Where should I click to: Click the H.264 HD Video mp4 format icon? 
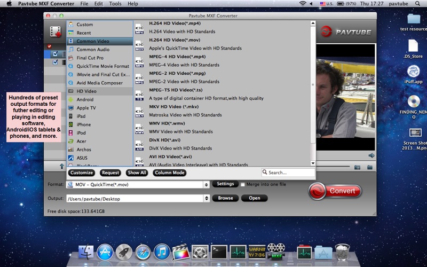[x=139, y=29]
